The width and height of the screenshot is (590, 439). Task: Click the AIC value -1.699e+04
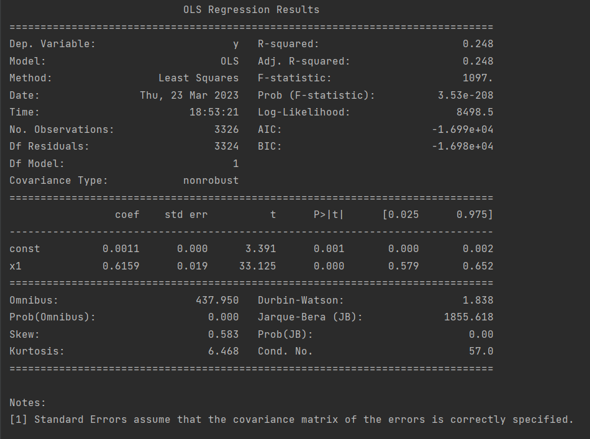(x=463, y=130)
